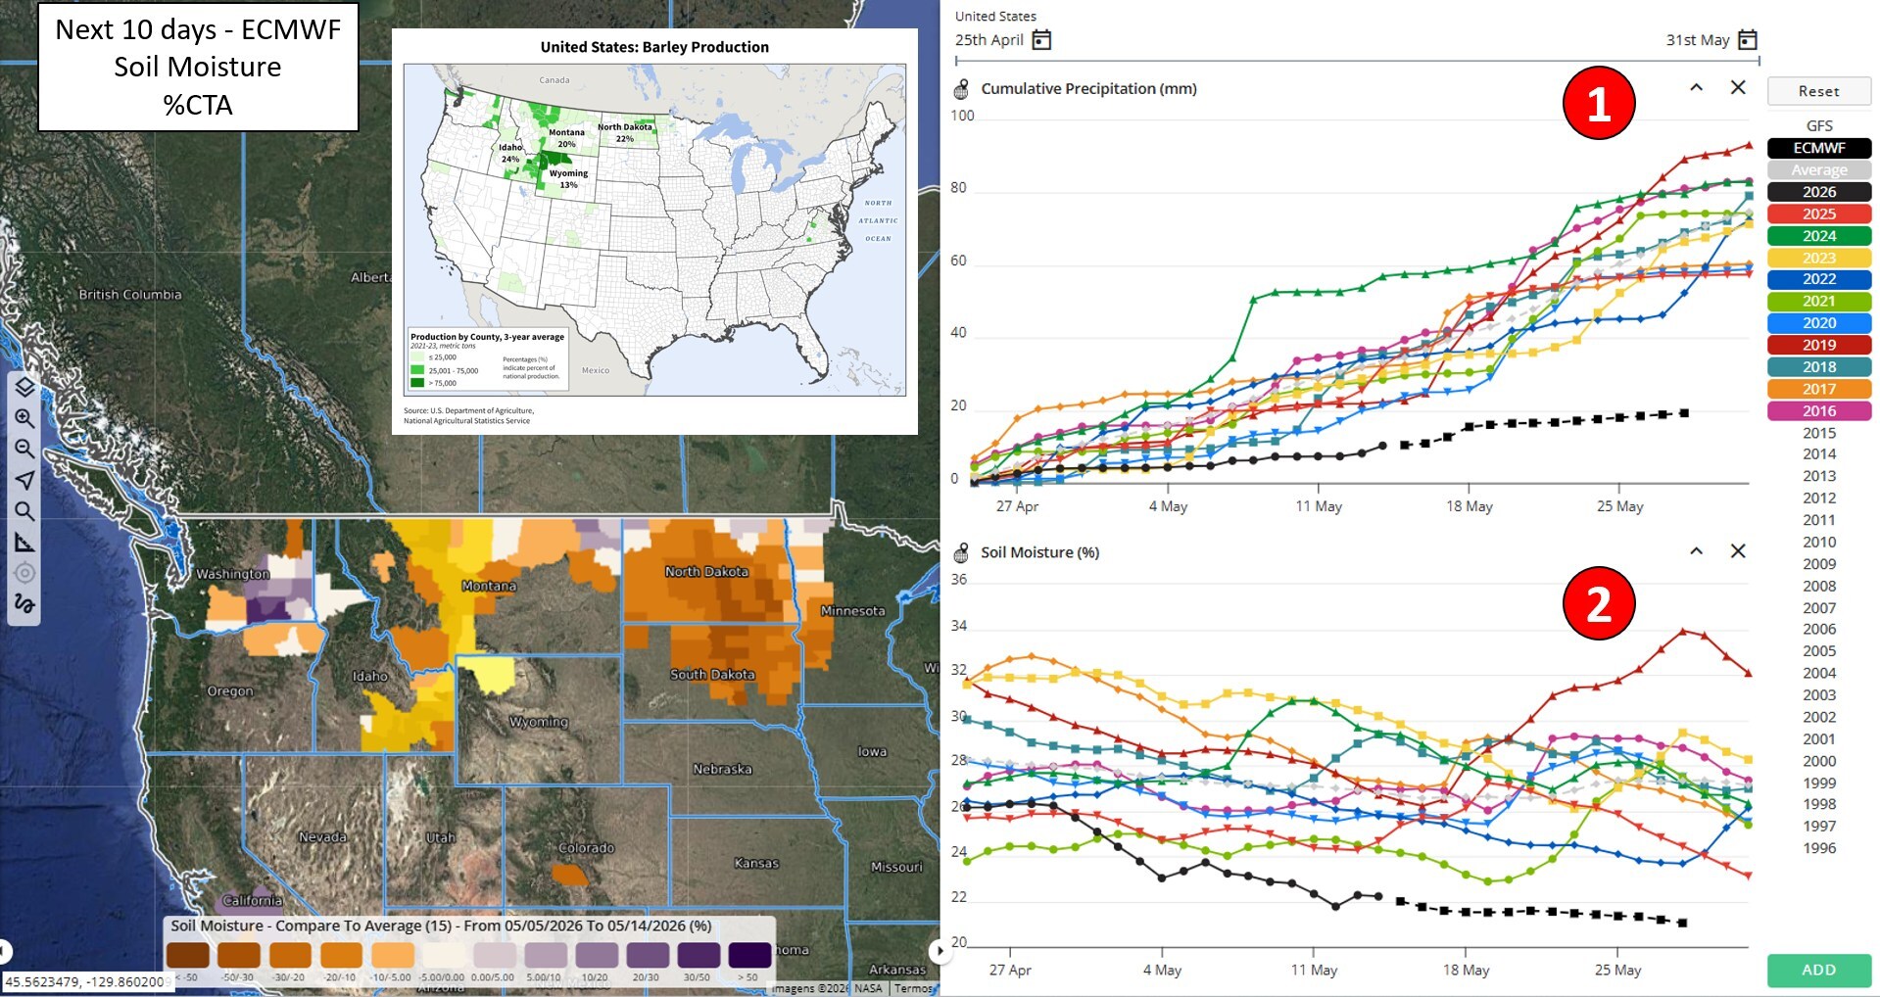Toggle the 2019 series
Screen dimensions: 1880x997
[1819, 345]
